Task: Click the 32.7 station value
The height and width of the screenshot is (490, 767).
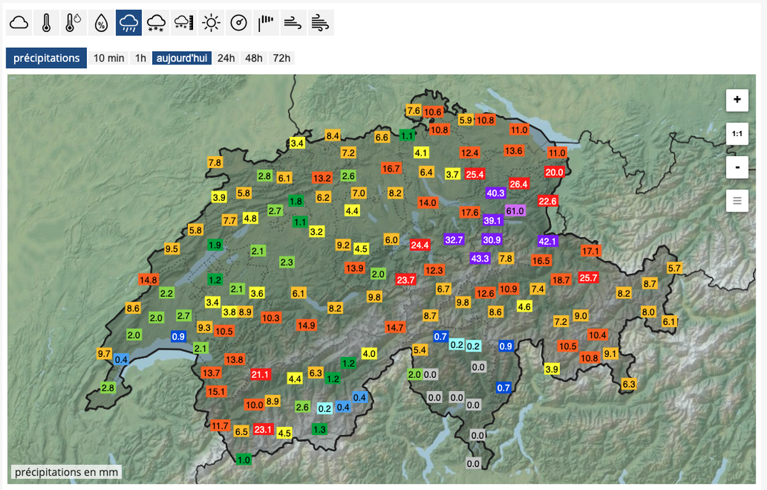Action: click(454, 240)
